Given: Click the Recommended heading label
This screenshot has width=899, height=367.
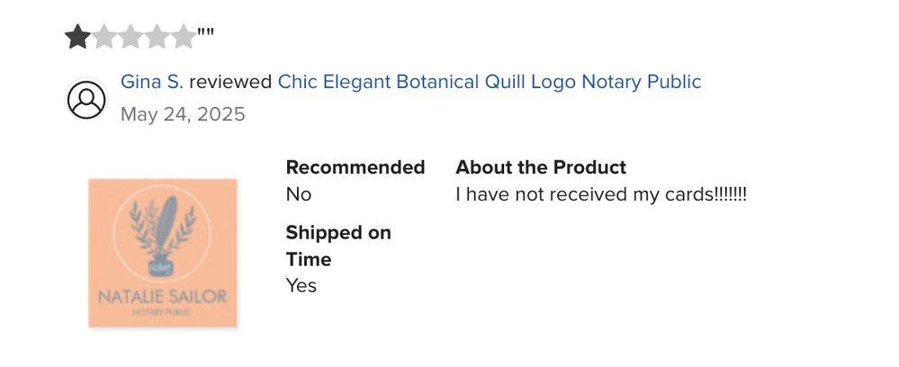Looking at the screenshot, I should (x=355, y=167).
